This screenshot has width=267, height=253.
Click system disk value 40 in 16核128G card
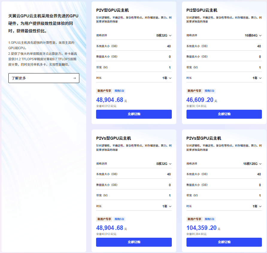(259, 174)
